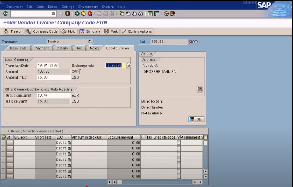Tick the W checkbox in last item row
Viewport: 293px width, 187px height.
[179, 177]
